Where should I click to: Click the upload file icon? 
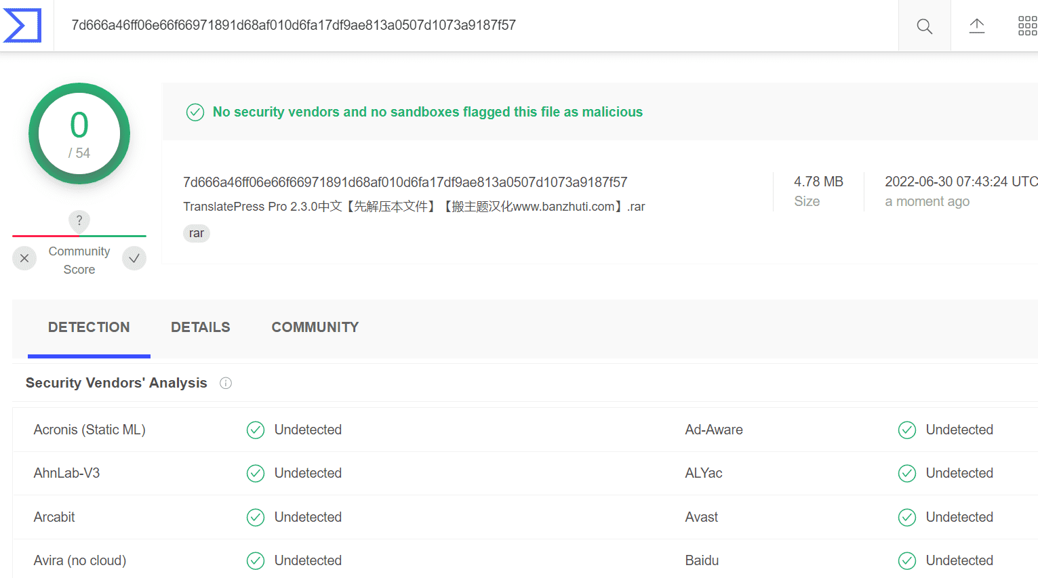[976, 26]
